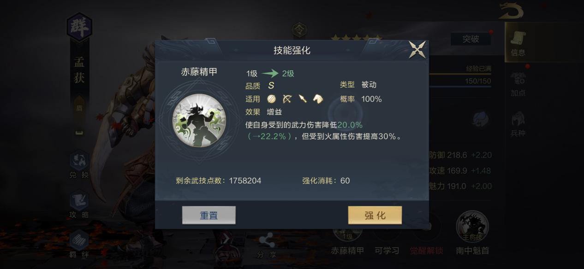Viewport: 584px width, 269px height.
Task: Switch to the 兵种 troop tab
Action: click(518, 124)
